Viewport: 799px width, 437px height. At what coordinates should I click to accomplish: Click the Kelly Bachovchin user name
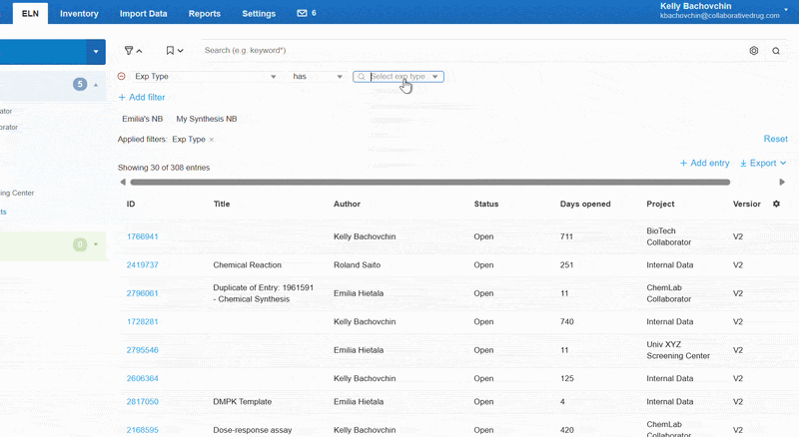coord(695,6)
